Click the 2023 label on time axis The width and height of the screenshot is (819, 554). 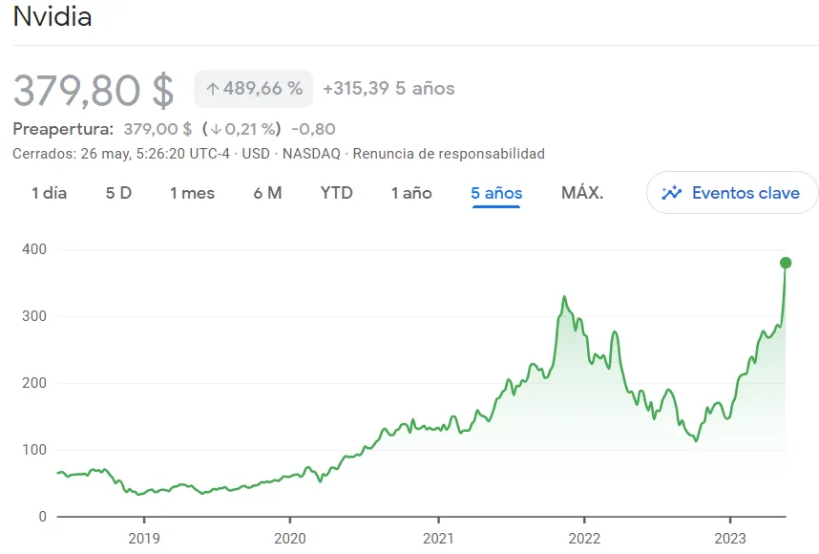[x=730, y=537]
